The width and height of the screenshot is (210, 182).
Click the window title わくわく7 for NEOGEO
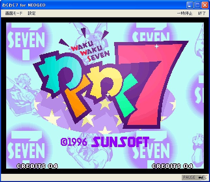point(24,5)
